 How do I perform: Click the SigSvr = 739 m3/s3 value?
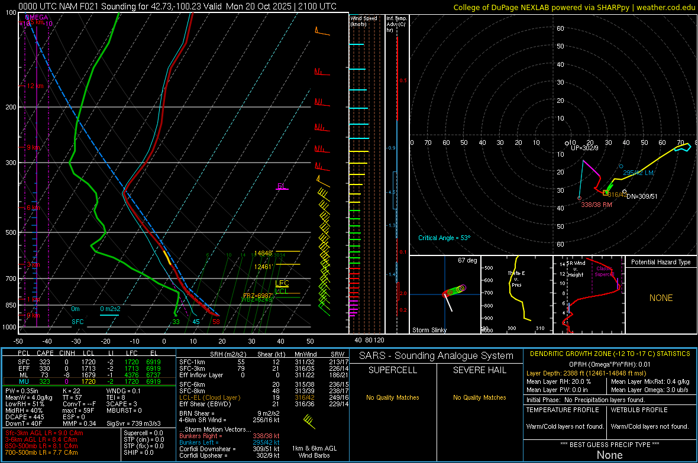coord(134,423)
